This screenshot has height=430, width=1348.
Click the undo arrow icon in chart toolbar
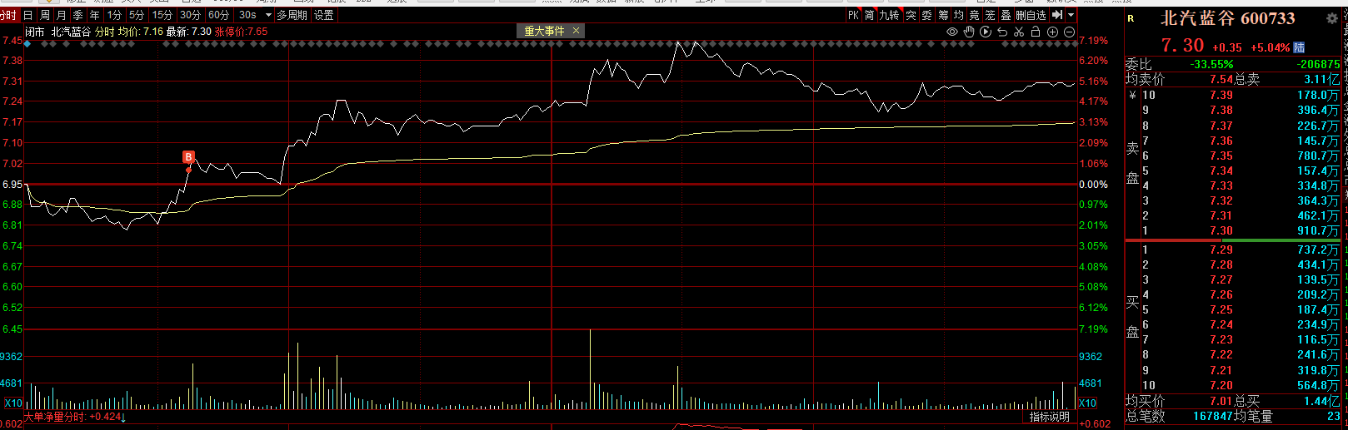pyautogui.click(x=1002, y=32)
